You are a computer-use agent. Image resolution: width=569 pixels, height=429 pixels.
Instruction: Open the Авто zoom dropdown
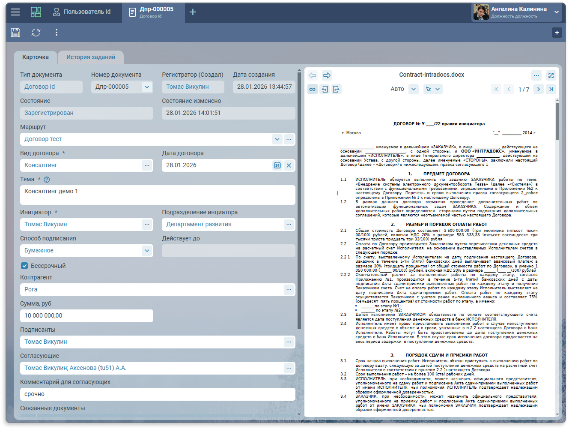tap(413, 89)
